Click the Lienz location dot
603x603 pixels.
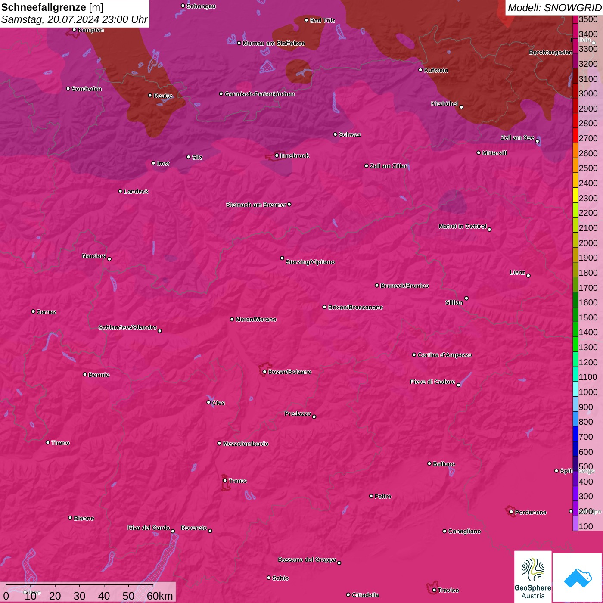[x=528, y=276]
